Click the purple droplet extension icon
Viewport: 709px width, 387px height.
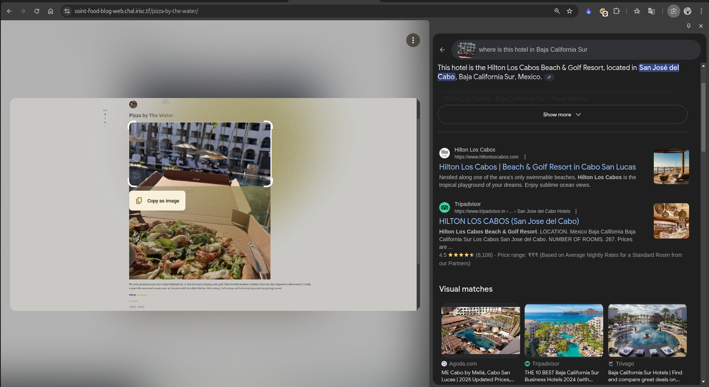(x=589, y=11)
